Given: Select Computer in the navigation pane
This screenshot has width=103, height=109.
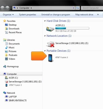Looking at the screenshot, I should 12,74.
